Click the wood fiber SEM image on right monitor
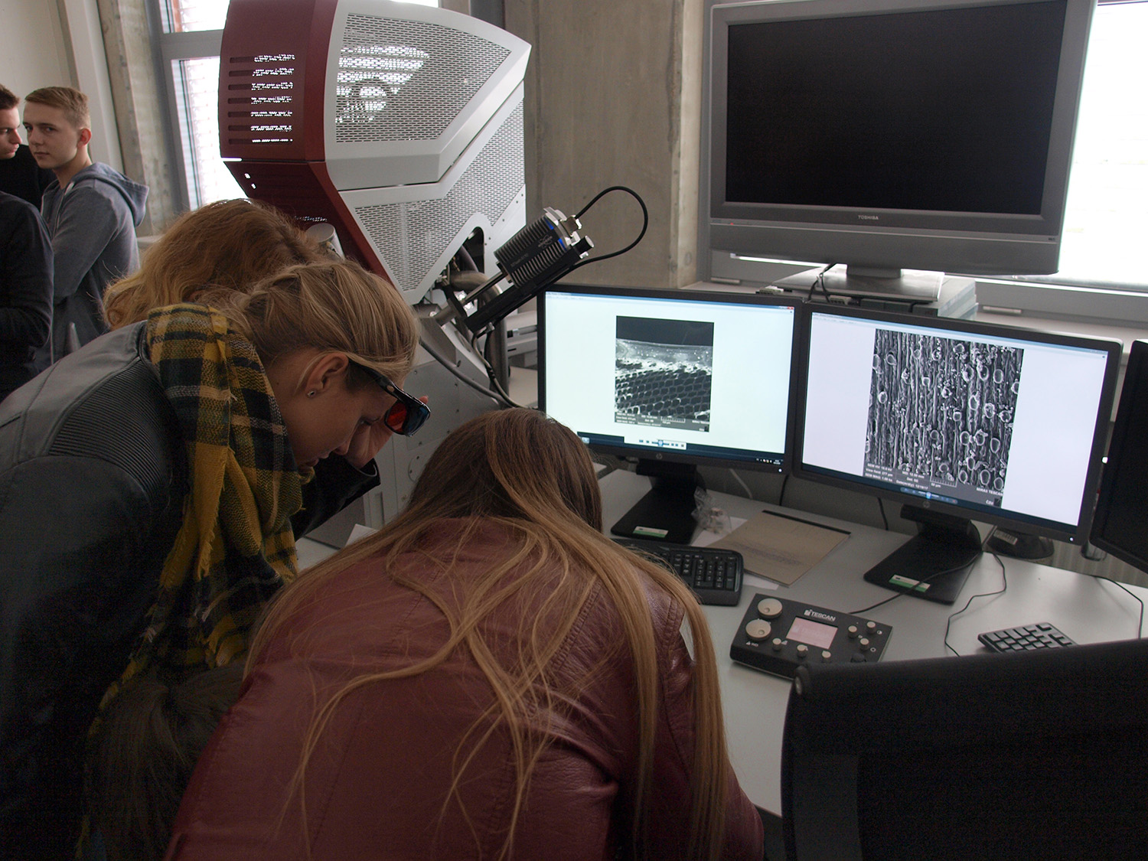The width and height of the screenshot is (1148, 861). (944, 410)
